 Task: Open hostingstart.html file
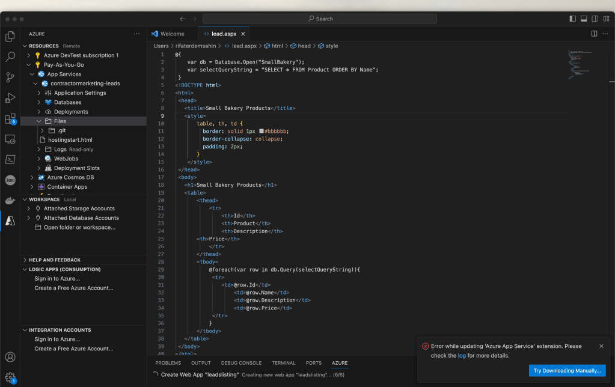(70, 140)
